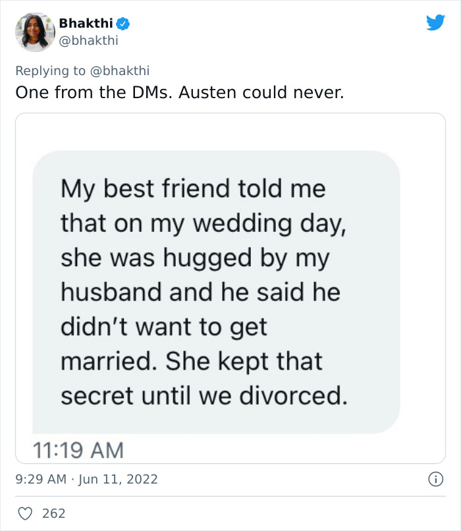Image resolution: width=461 pixels, height=531 pixels.
Task: Open the "9:29 AM" tweet time link
Action: [40, 480]
